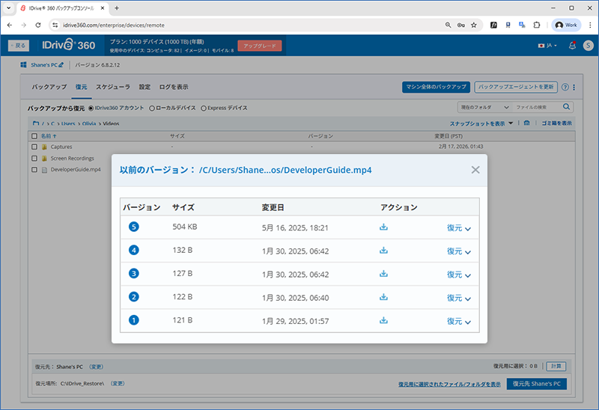The width and height of the screenshot is (599, 410).
Task: Check the Captures folder checkbox
Action: tap(34, 147)
